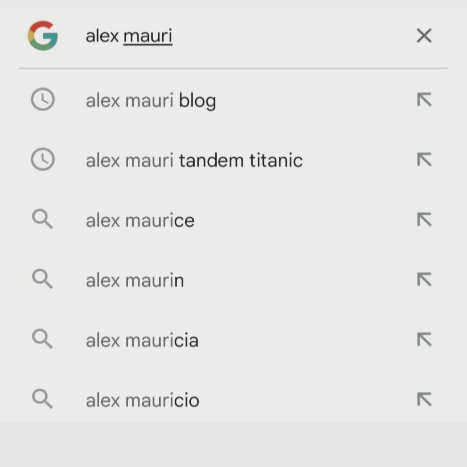
Task: Fill query with alex mauricio via arrow
Action: coord(424,400)
